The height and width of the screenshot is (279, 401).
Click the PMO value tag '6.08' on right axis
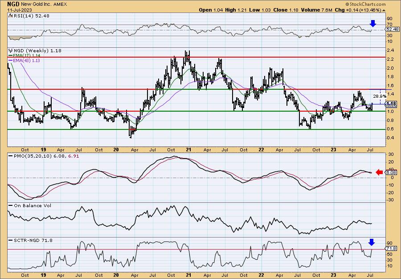(x=391, y=173)
